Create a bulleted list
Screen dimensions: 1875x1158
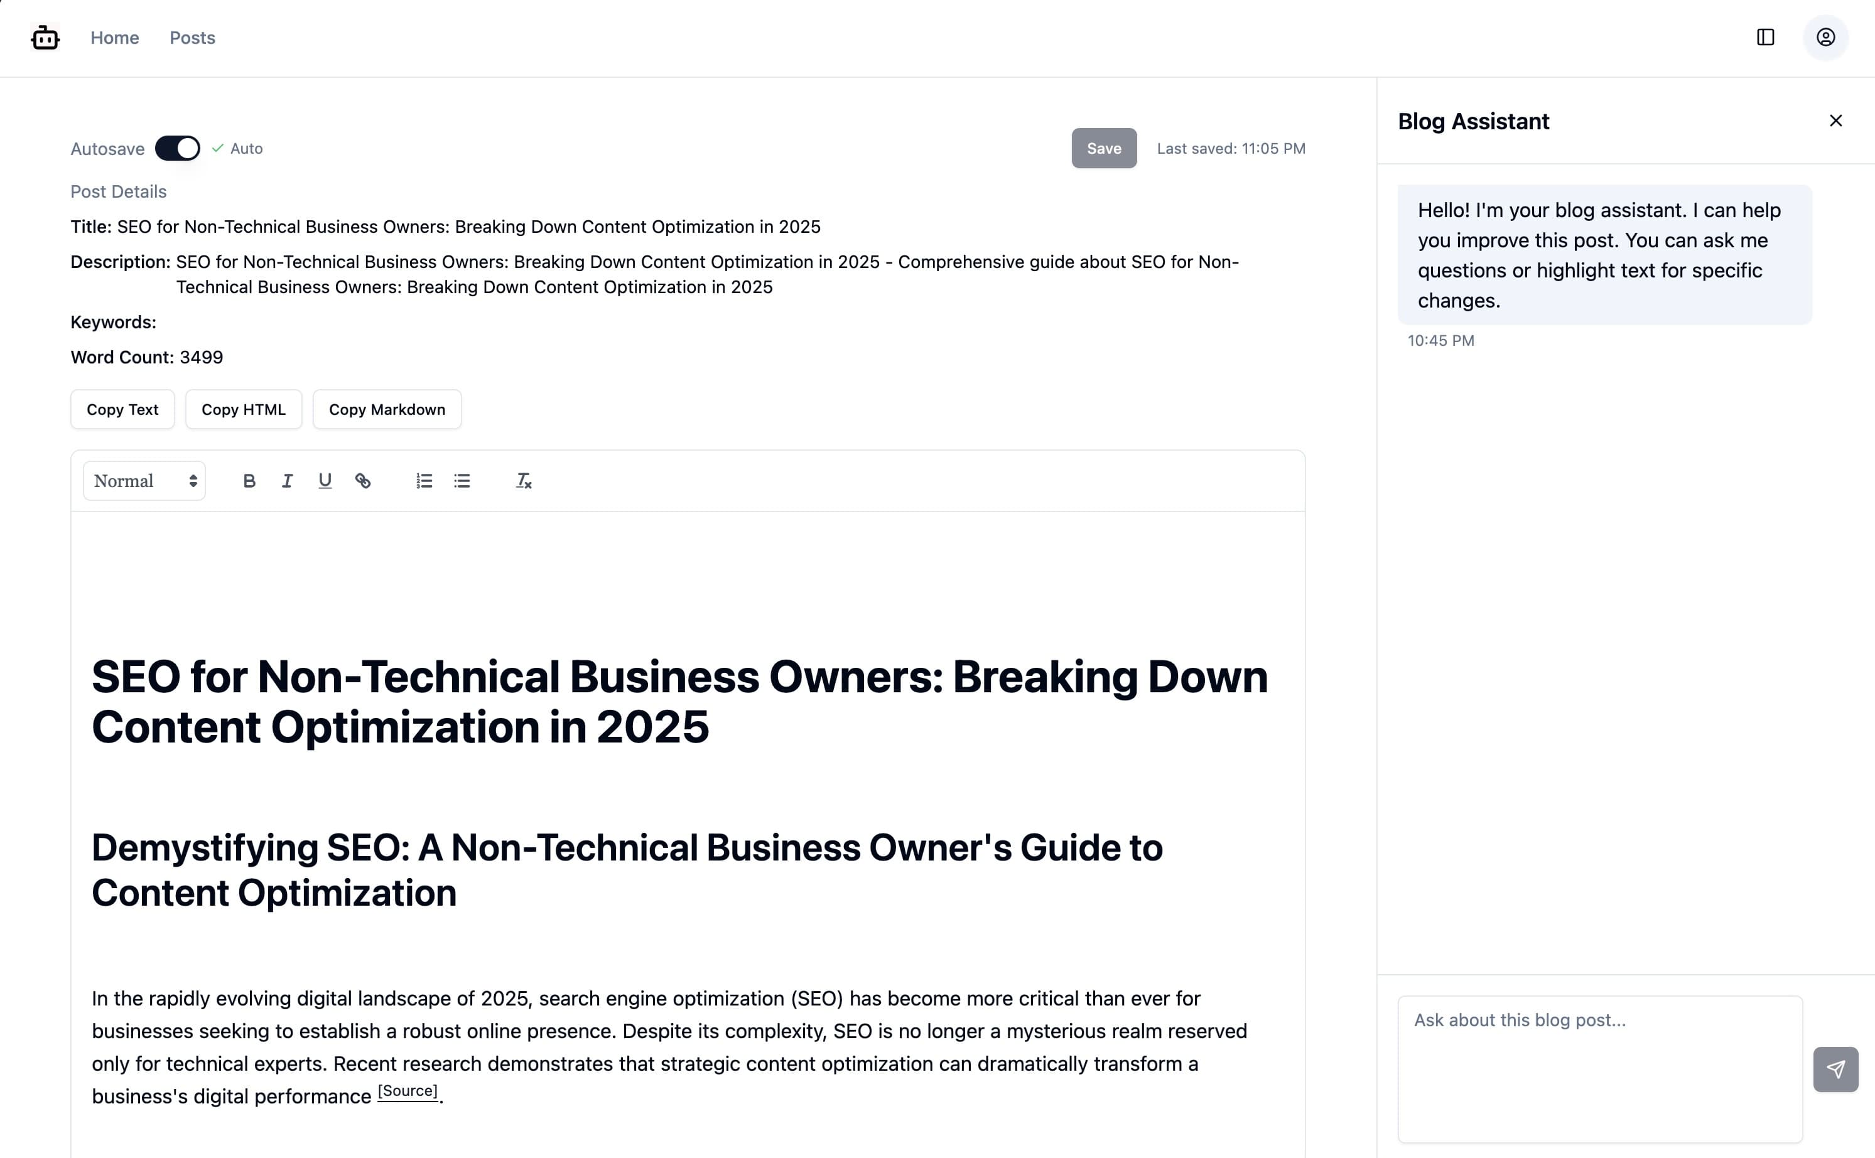[x=462, y=481]
